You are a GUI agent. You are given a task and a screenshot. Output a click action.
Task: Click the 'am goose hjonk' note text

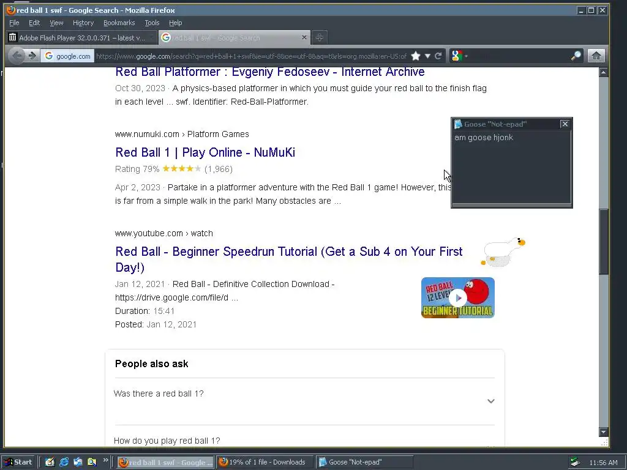click(484, 138)
